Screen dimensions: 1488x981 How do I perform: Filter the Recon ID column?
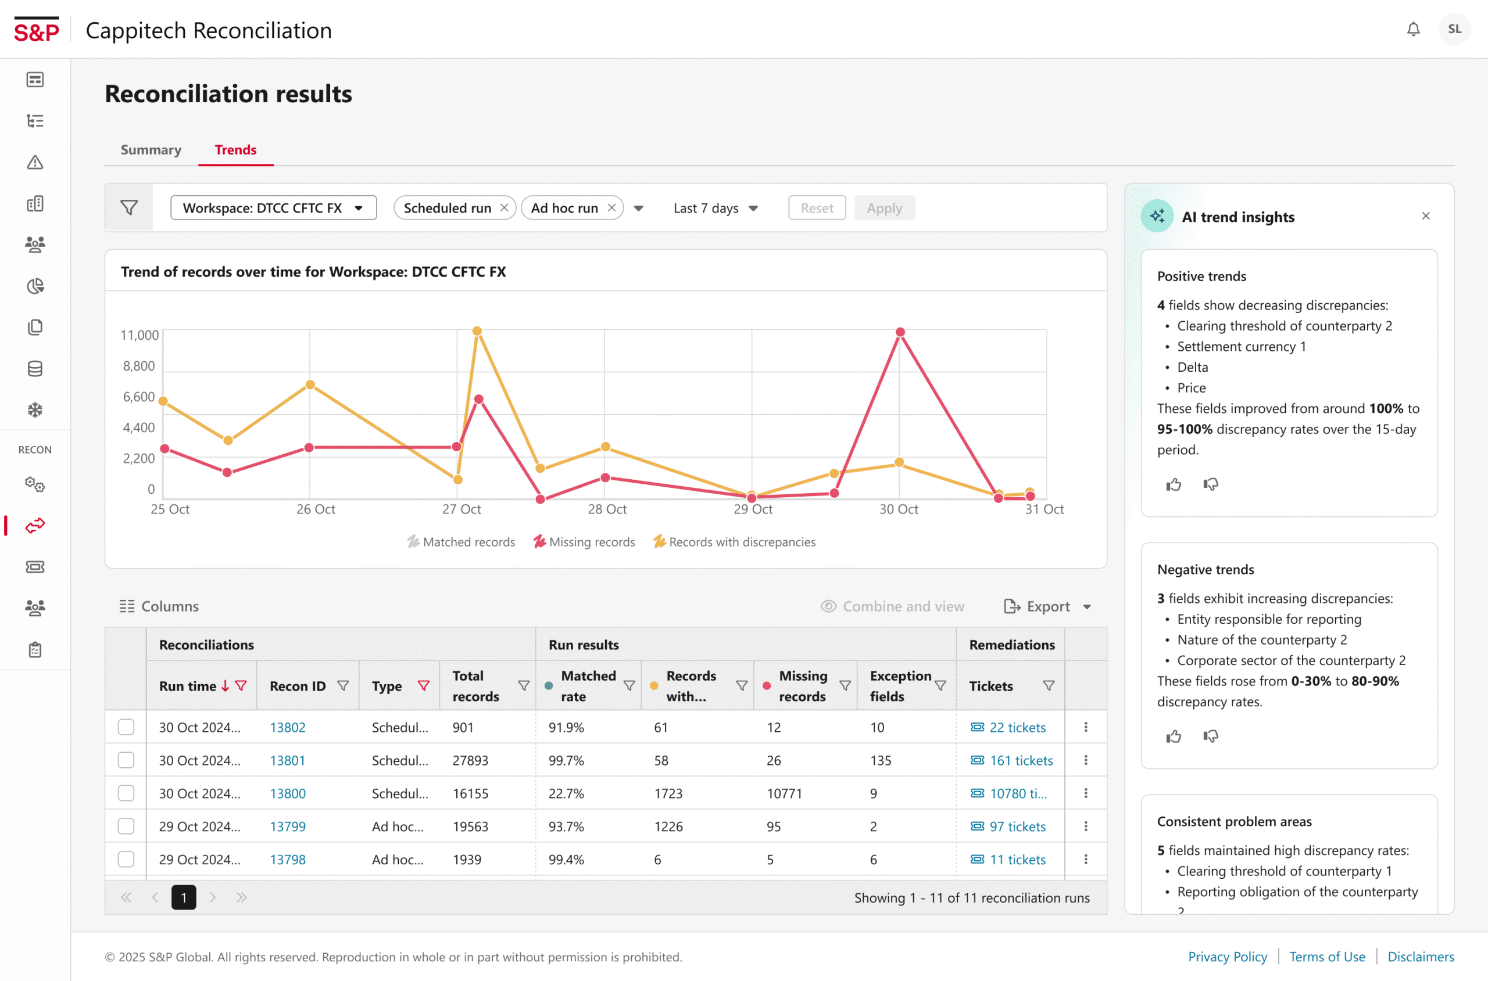[x=343, y=686]
